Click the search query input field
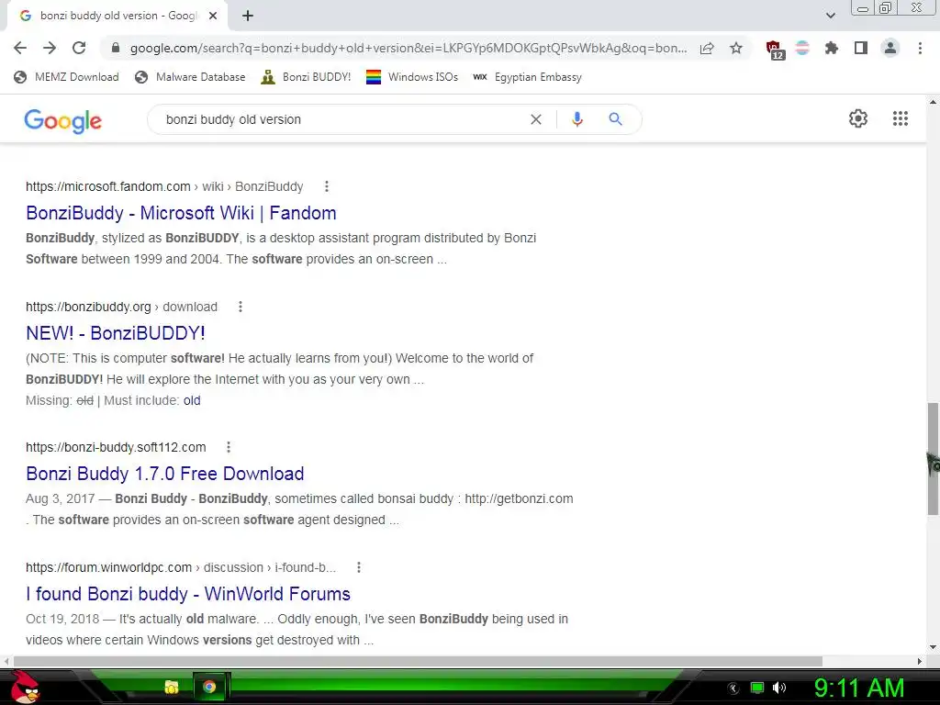Viewport: 940px width, 705px height. coord(341,119)
